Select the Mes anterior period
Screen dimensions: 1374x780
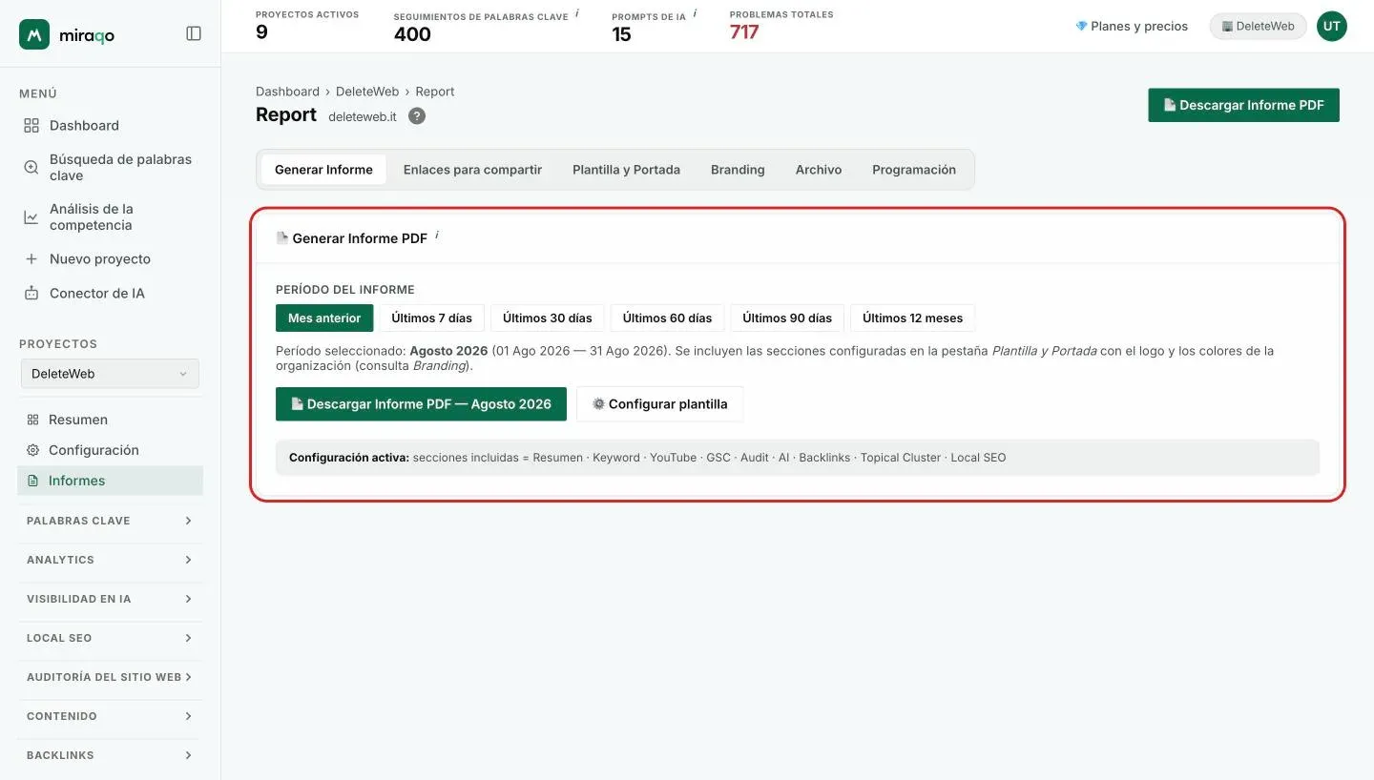pyautogui.click(x=324, y=318)
